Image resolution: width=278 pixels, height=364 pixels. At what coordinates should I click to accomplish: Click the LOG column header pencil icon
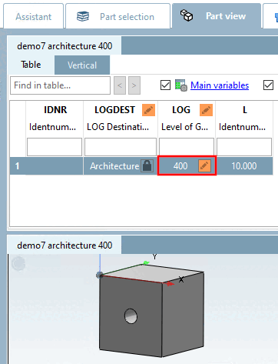pos(207,110)
